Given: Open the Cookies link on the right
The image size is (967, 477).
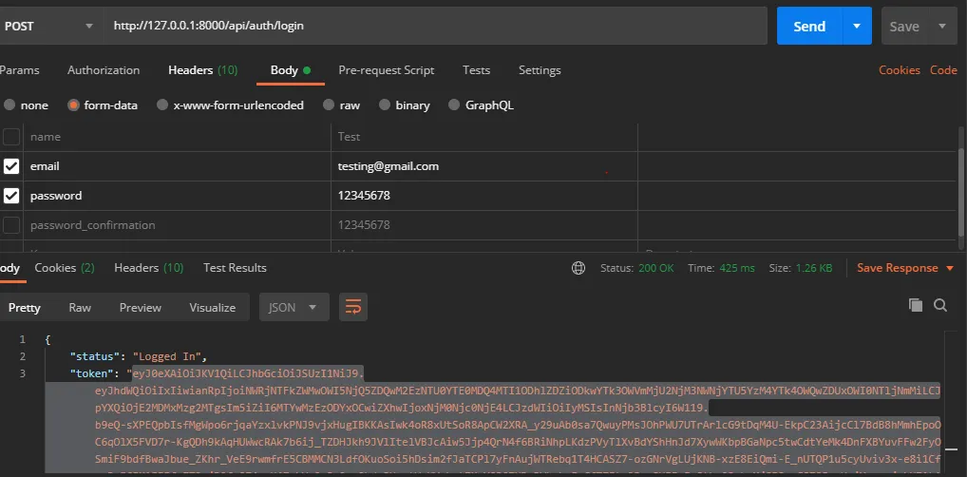Looking at the screenshot, I should 899,70.
